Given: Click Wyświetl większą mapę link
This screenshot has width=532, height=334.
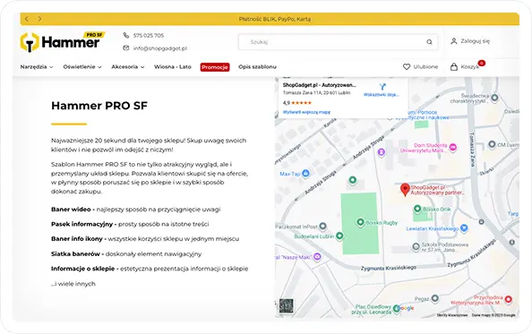Looking at the screenshot, I should [306, 112].
